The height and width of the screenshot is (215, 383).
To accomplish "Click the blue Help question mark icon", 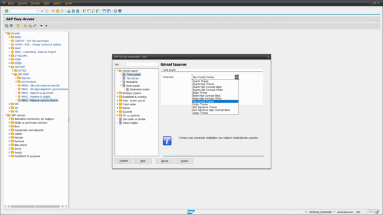I will (115, 11).
